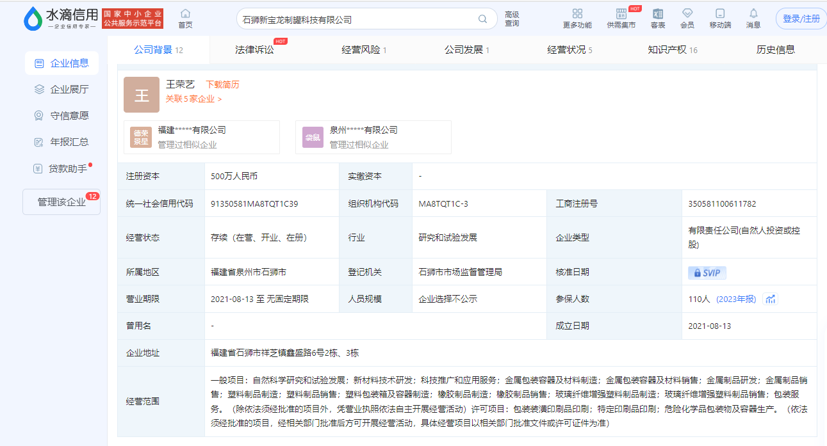Click 国家中小企业公共服务示范平台 banner
The image size is (827, 446).
tap(133, 19)
